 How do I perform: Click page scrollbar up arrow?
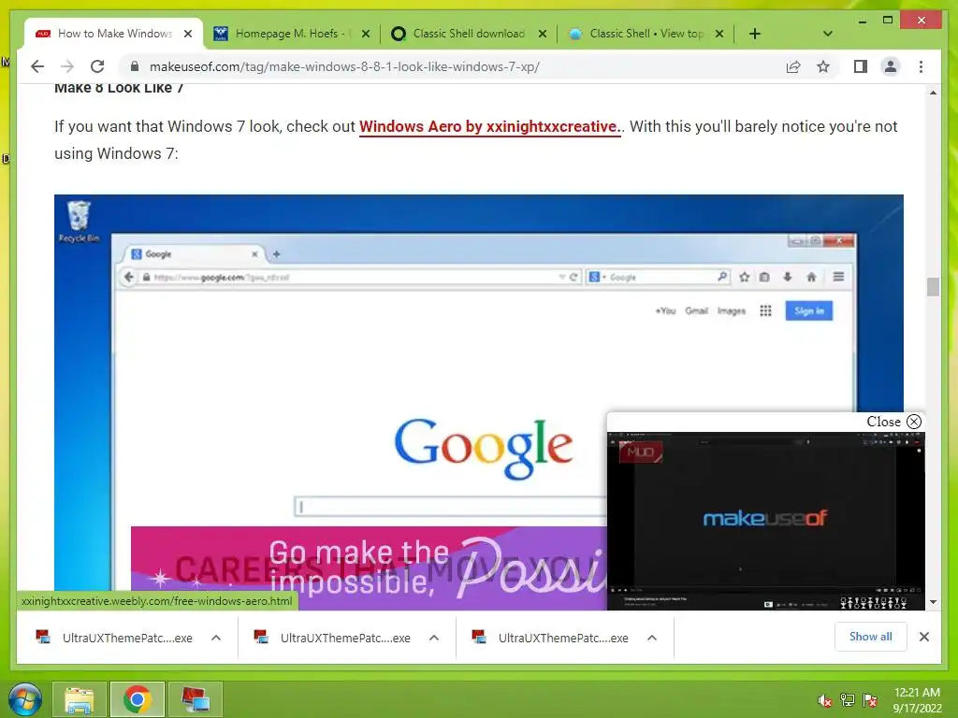click(x=933, y=93)
